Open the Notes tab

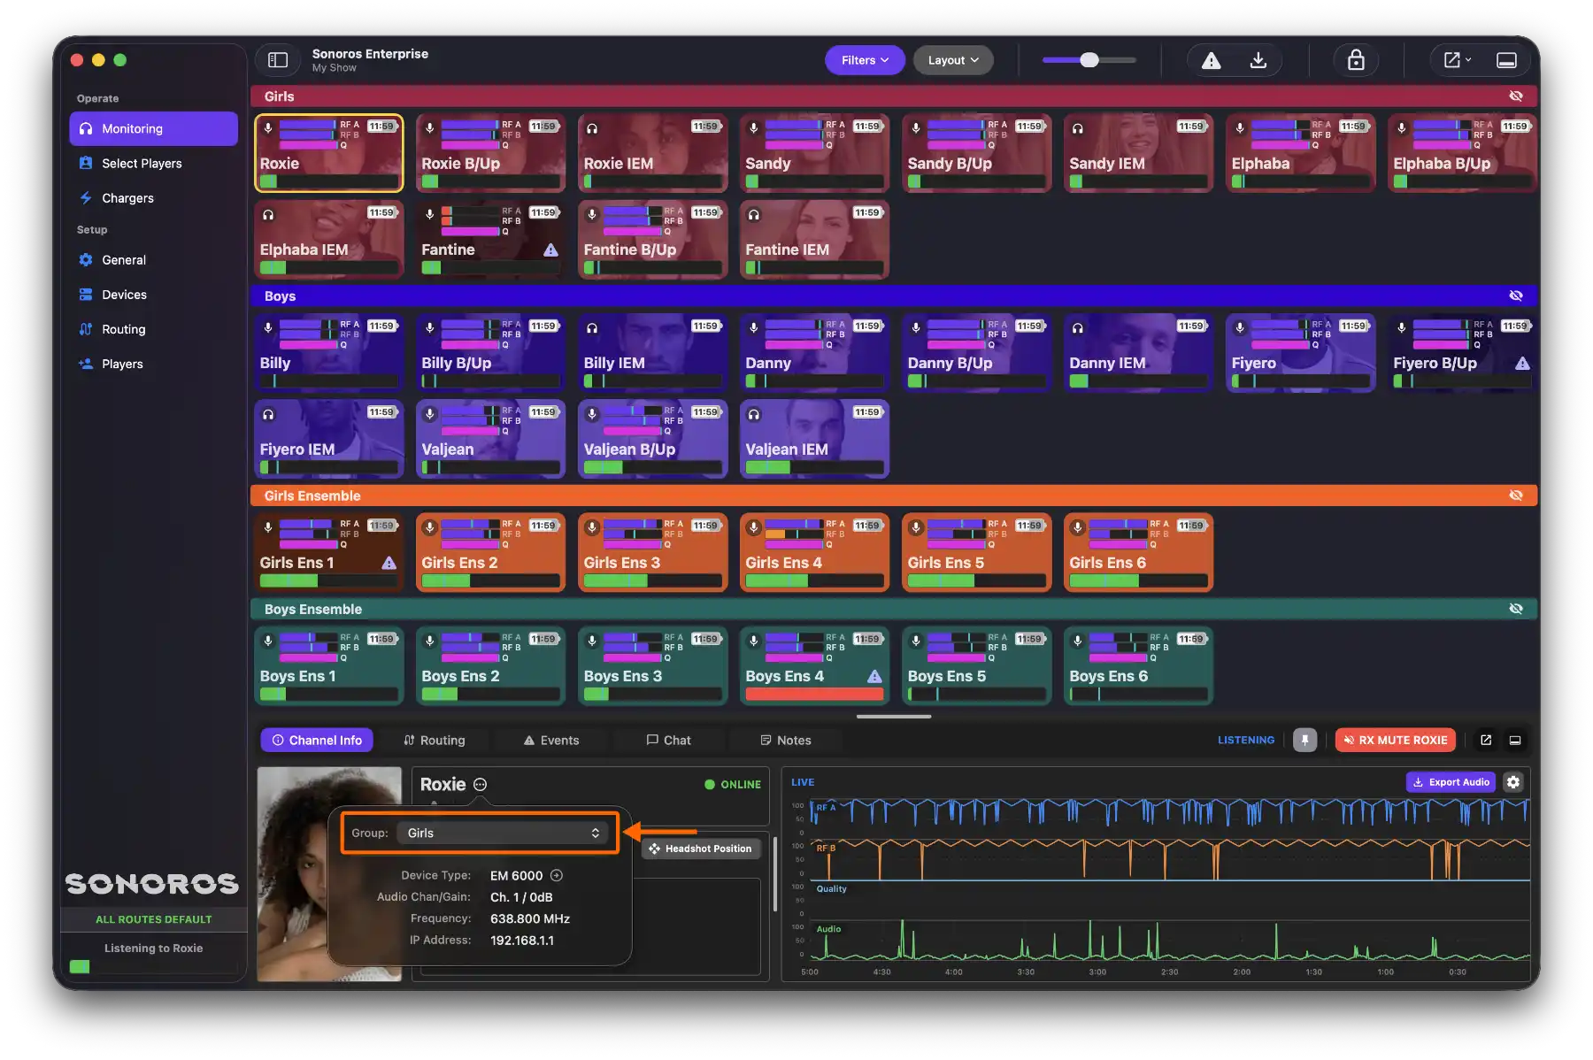pos(786,740)
